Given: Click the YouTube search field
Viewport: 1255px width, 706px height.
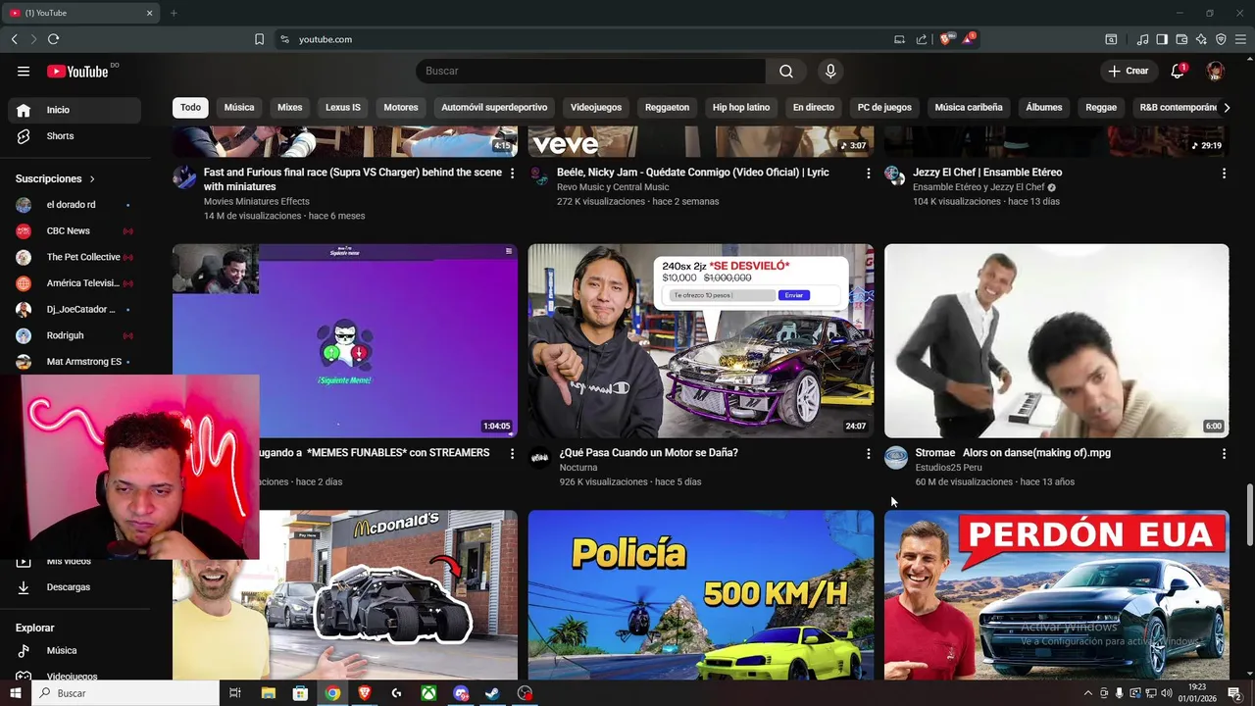Looking at the screenshot, I should pos(590,71).
